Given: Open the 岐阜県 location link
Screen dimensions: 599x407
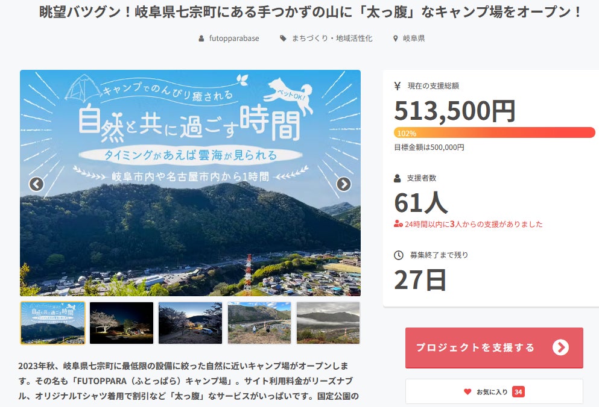Looking at the screenshot, I should (414, 39).
